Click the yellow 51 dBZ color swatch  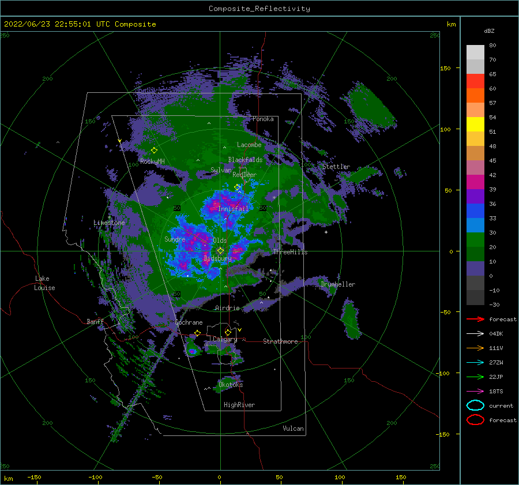[475, 124]
